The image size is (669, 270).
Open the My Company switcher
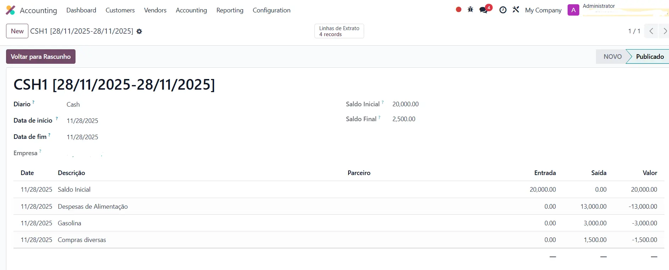[x=543, y=10]
